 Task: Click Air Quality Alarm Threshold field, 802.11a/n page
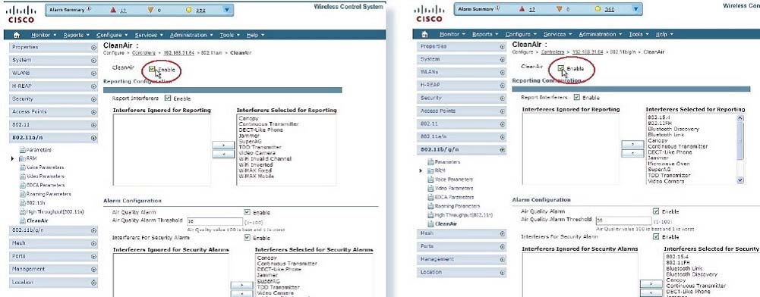(x=215, y=221)
